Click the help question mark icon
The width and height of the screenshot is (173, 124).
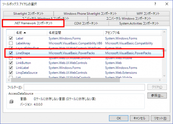155,4
